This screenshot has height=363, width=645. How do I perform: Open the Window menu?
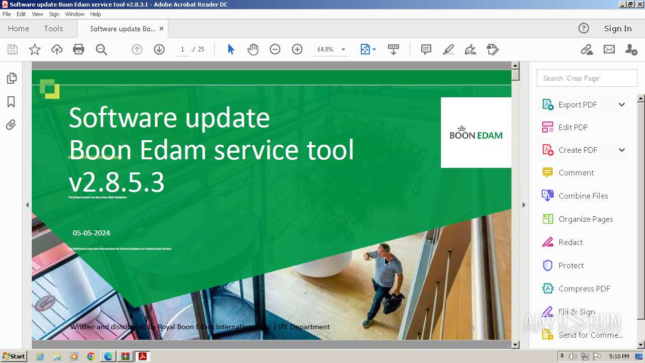point(75,14)
